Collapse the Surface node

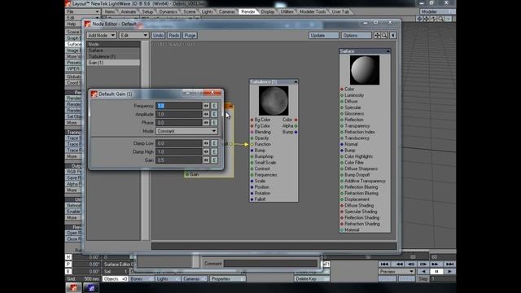pyautogui.click(x=387, y=51)
